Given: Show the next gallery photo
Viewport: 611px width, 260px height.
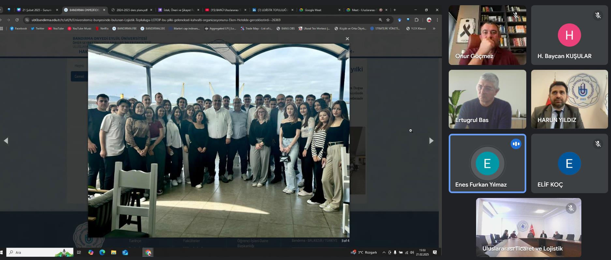Looking at the screenshot, I should coord(431,141).
